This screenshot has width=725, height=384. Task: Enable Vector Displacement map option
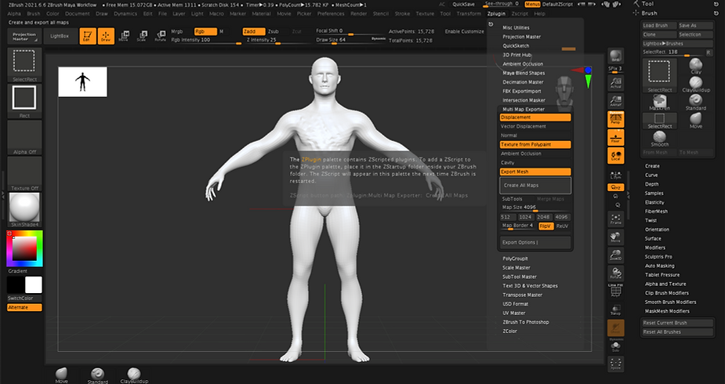[535, 126]
